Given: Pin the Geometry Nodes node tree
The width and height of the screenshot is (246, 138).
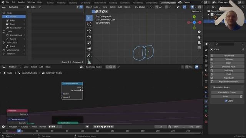Looking at the screenshot, I should click(119, 67).
